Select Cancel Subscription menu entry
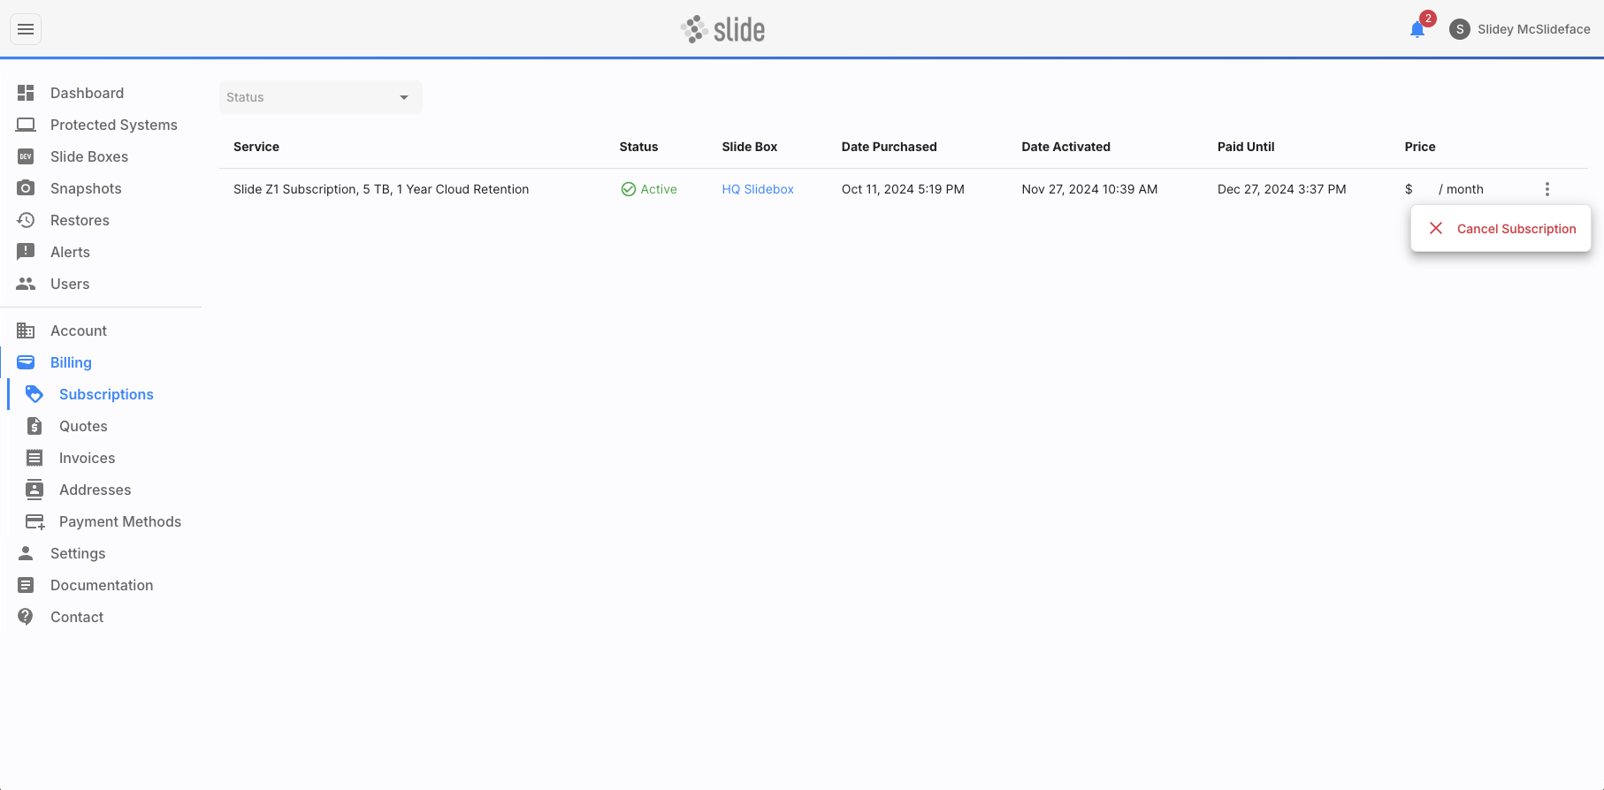Image resolution: width=1604 pixels, height=790 pixels. (1501, 229)
